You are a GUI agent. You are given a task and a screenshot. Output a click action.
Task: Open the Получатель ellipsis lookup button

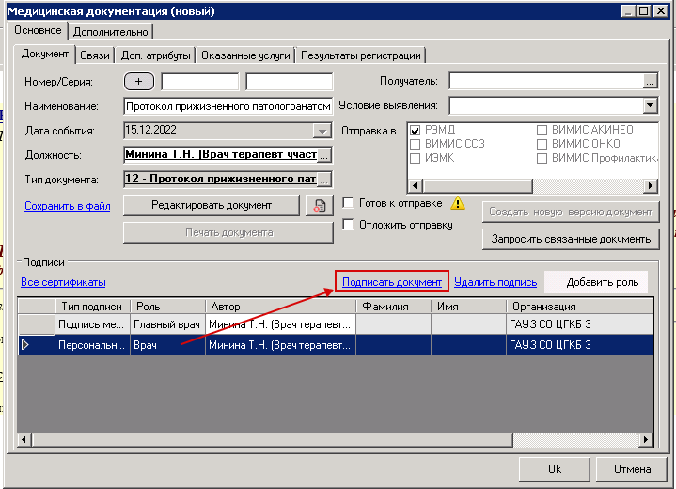(650, 82)
